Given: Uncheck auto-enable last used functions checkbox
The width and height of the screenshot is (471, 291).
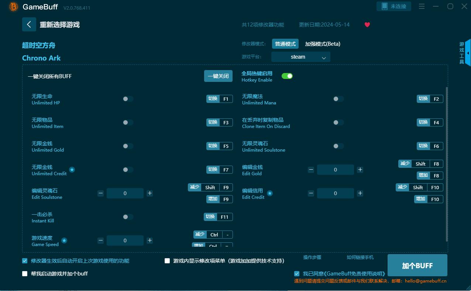Looking at the screenshot, I should (x=25, y=261).
